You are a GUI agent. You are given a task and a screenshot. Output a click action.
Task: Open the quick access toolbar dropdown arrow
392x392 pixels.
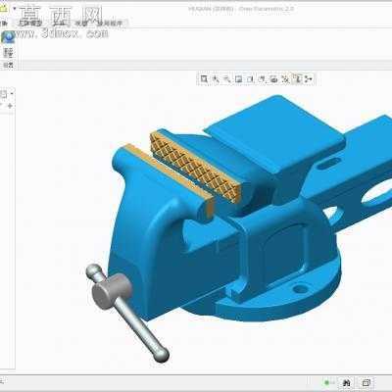click(x=14, y=9)
